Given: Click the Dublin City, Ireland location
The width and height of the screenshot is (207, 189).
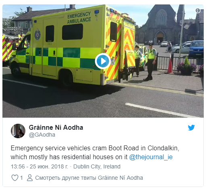Looking at the screenshot, I should pos(97,166).
